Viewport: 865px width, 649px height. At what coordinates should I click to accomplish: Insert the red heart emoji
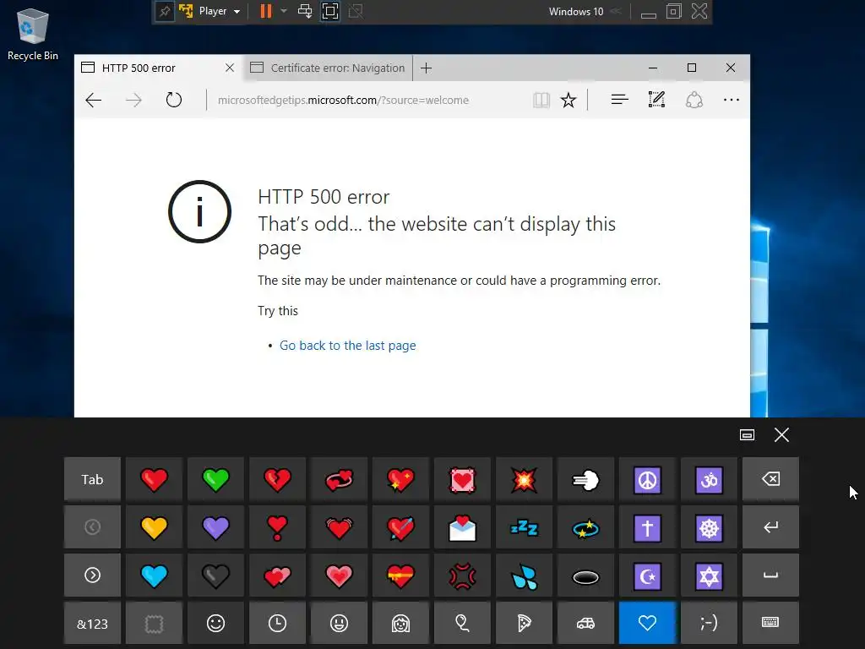154,480
